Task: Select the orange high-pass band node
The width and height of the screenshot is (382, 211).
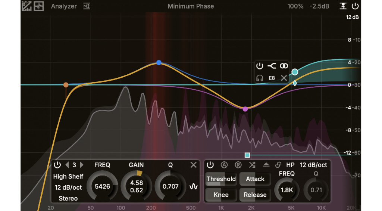Action: [66, 85]
